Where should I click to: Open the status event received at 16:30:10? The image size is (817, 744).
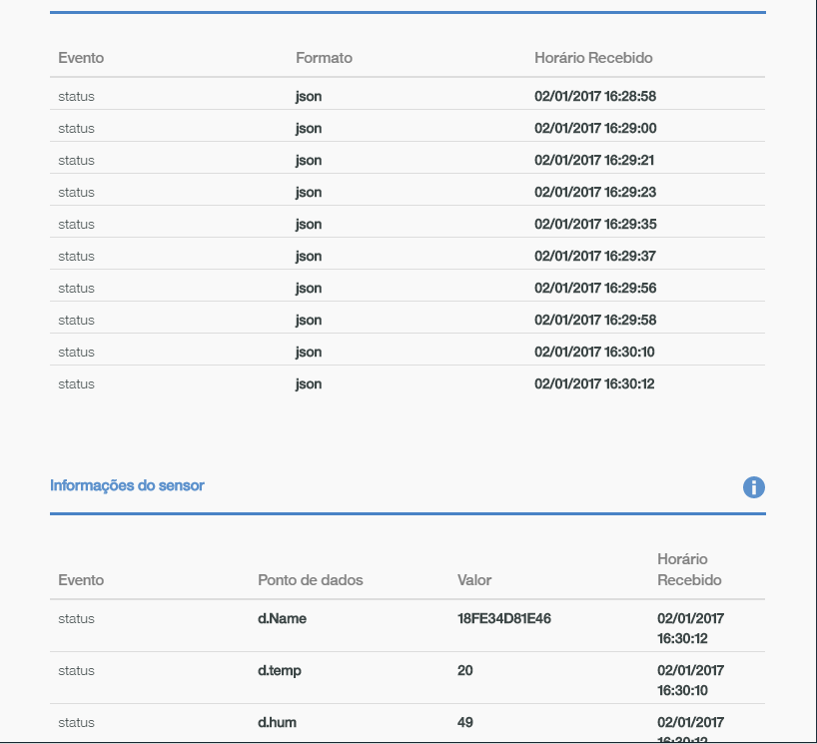click(x=408, y=352)
